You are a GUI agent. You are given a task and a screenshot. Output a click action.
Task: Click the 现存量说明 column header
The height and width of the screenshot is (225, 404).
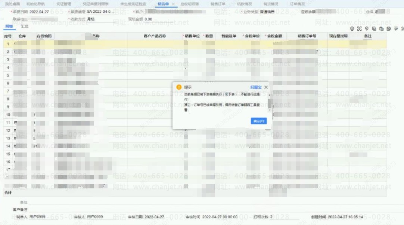tap(338, 36)
